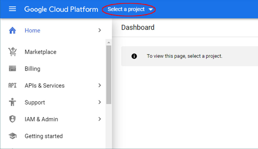Navigate to Getting started menu item
The image size is (258, 149).
[x=43, y=136]
